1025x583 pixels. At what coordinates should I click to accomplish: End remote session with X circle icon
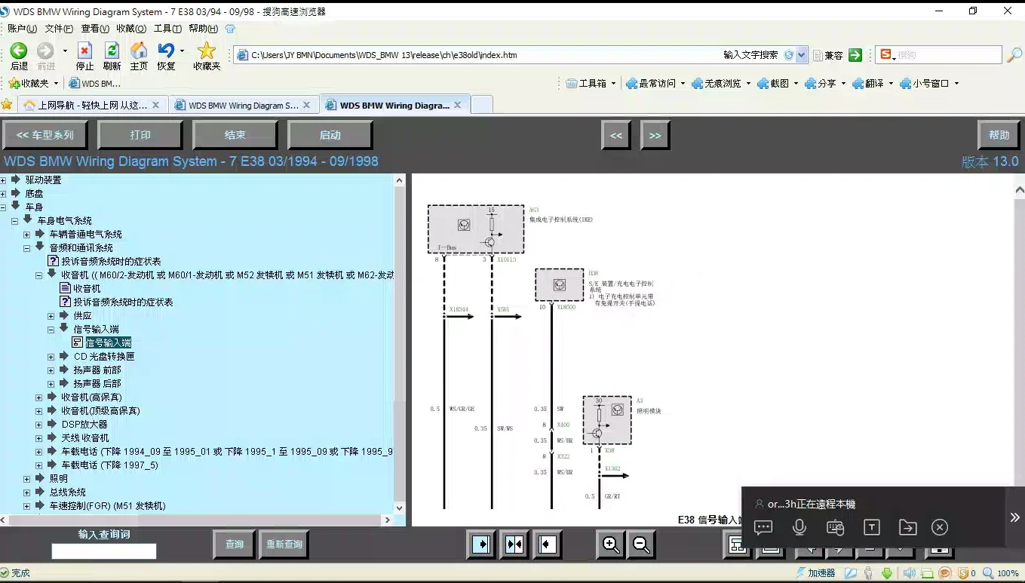coord(939,528)
